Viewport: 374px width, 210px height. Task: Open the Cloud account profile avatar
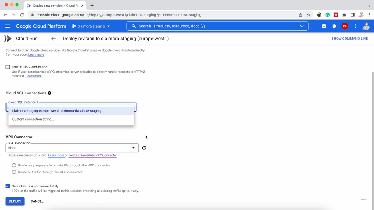pos(366,26)
